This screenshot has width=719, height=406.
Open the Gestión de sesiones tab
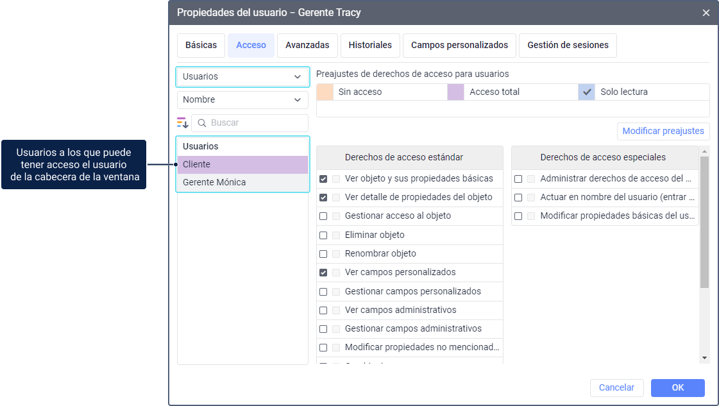[x=568, y=46]
